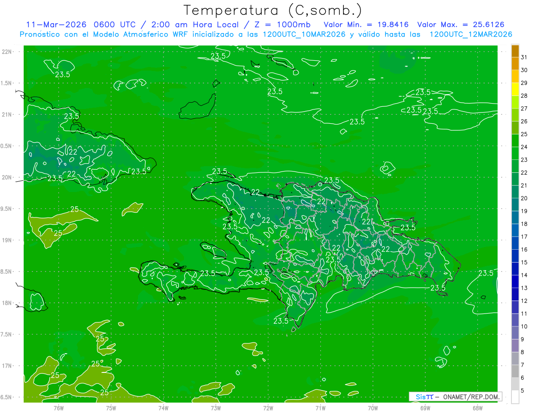Screen dimensions: 536x414
Task: Click the "70W" longitude axis label
Action: click(x=373, y=408)
